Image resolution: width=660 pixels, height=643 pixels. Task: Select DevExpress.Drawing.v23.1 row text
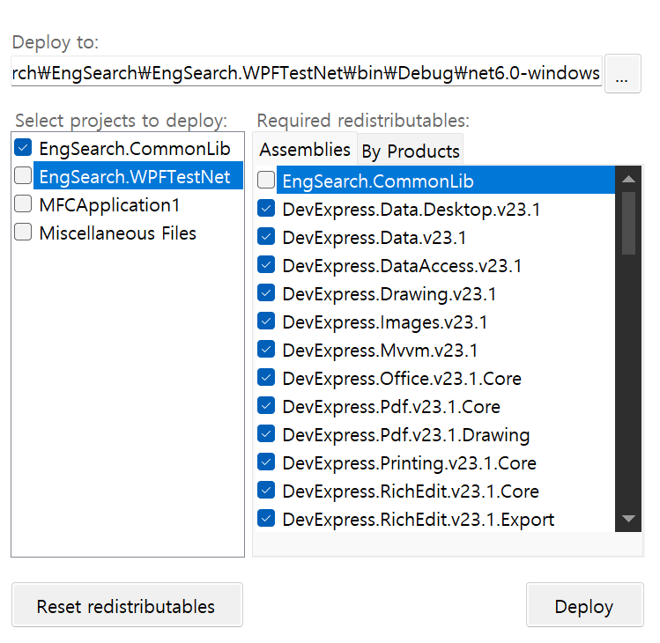click(389, 294)
